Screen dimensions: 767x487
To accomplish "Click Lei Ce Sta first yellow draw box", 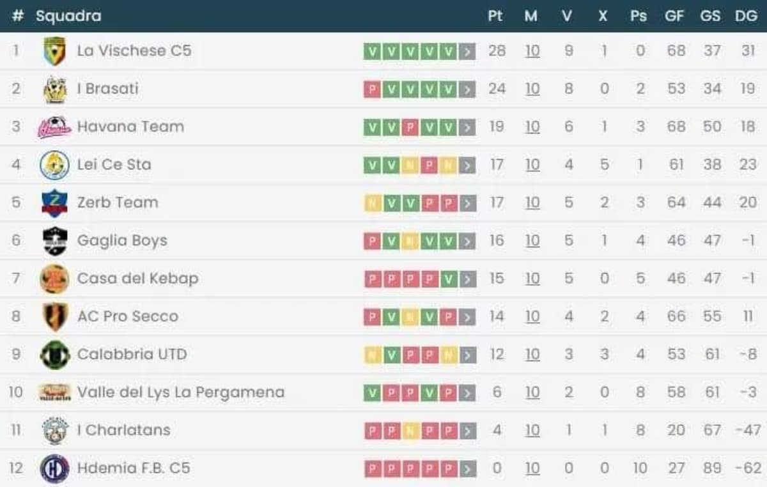I will pyautogui.click(x=410, y=166).
